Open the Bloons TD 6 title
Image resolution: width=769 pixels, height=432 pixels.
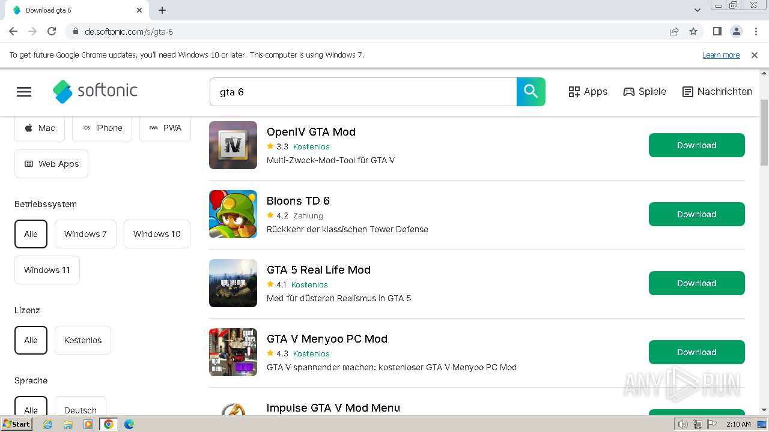[x=298, y=201]
